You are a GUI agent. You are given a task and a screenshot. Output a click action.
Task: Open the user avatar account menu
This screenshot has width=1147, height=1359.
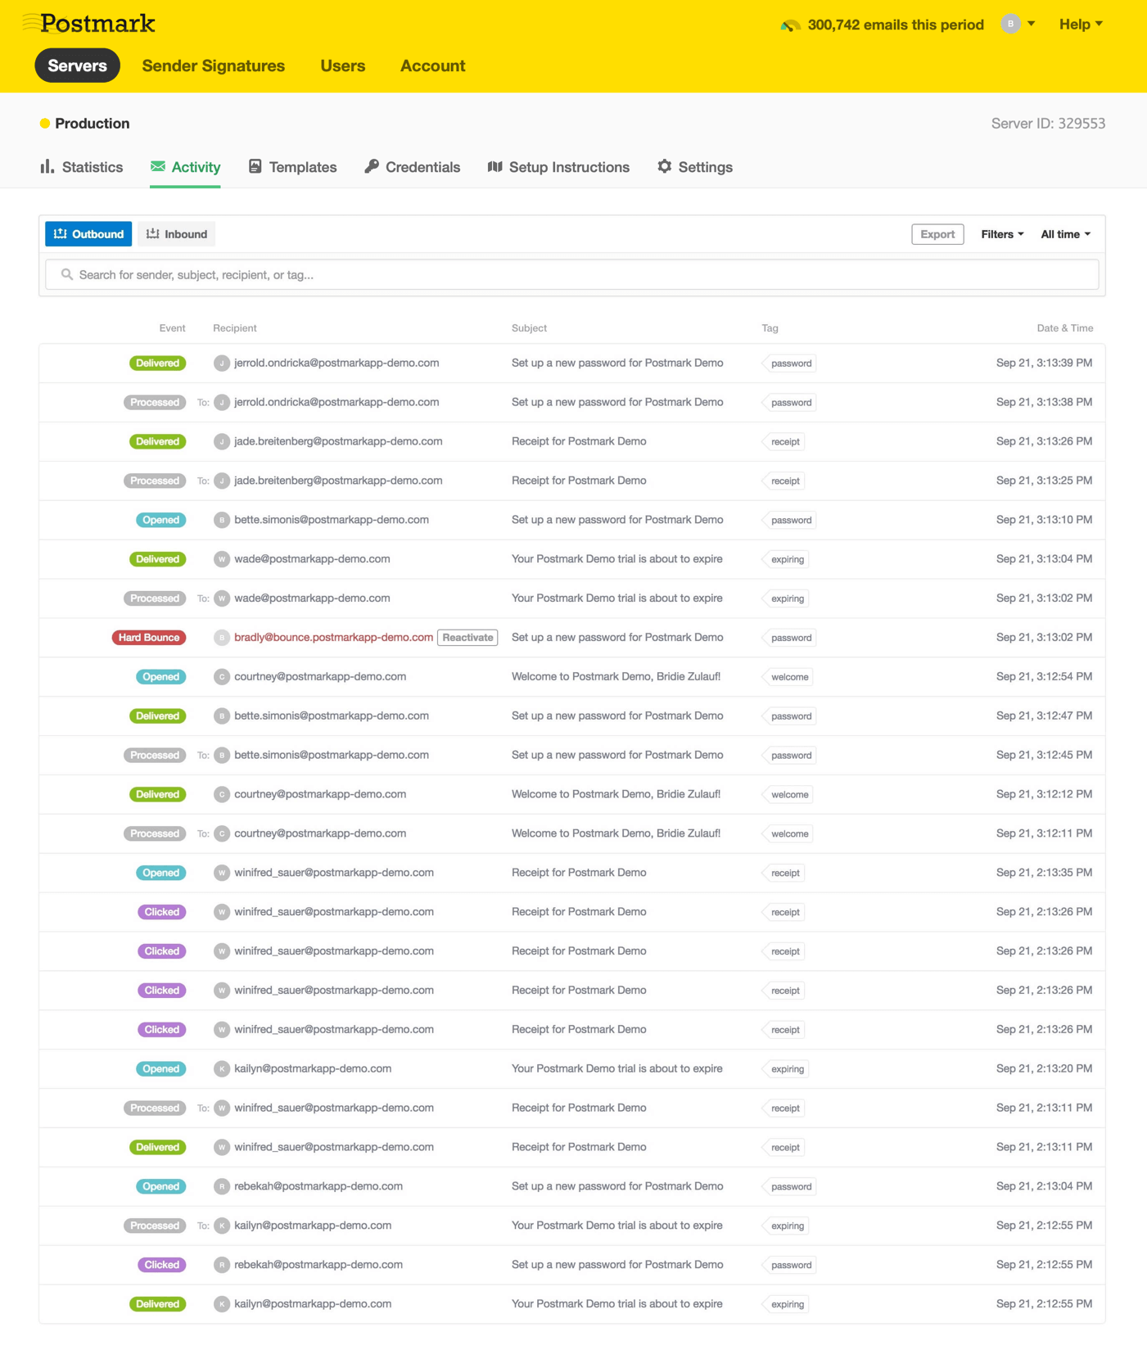(x=1018, y=25)
